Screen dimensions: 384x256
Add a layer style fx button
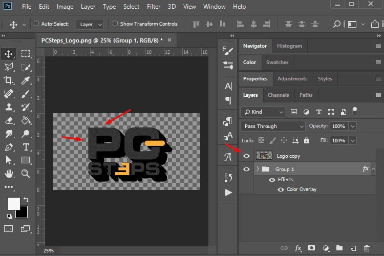click(x=298, y=248)
